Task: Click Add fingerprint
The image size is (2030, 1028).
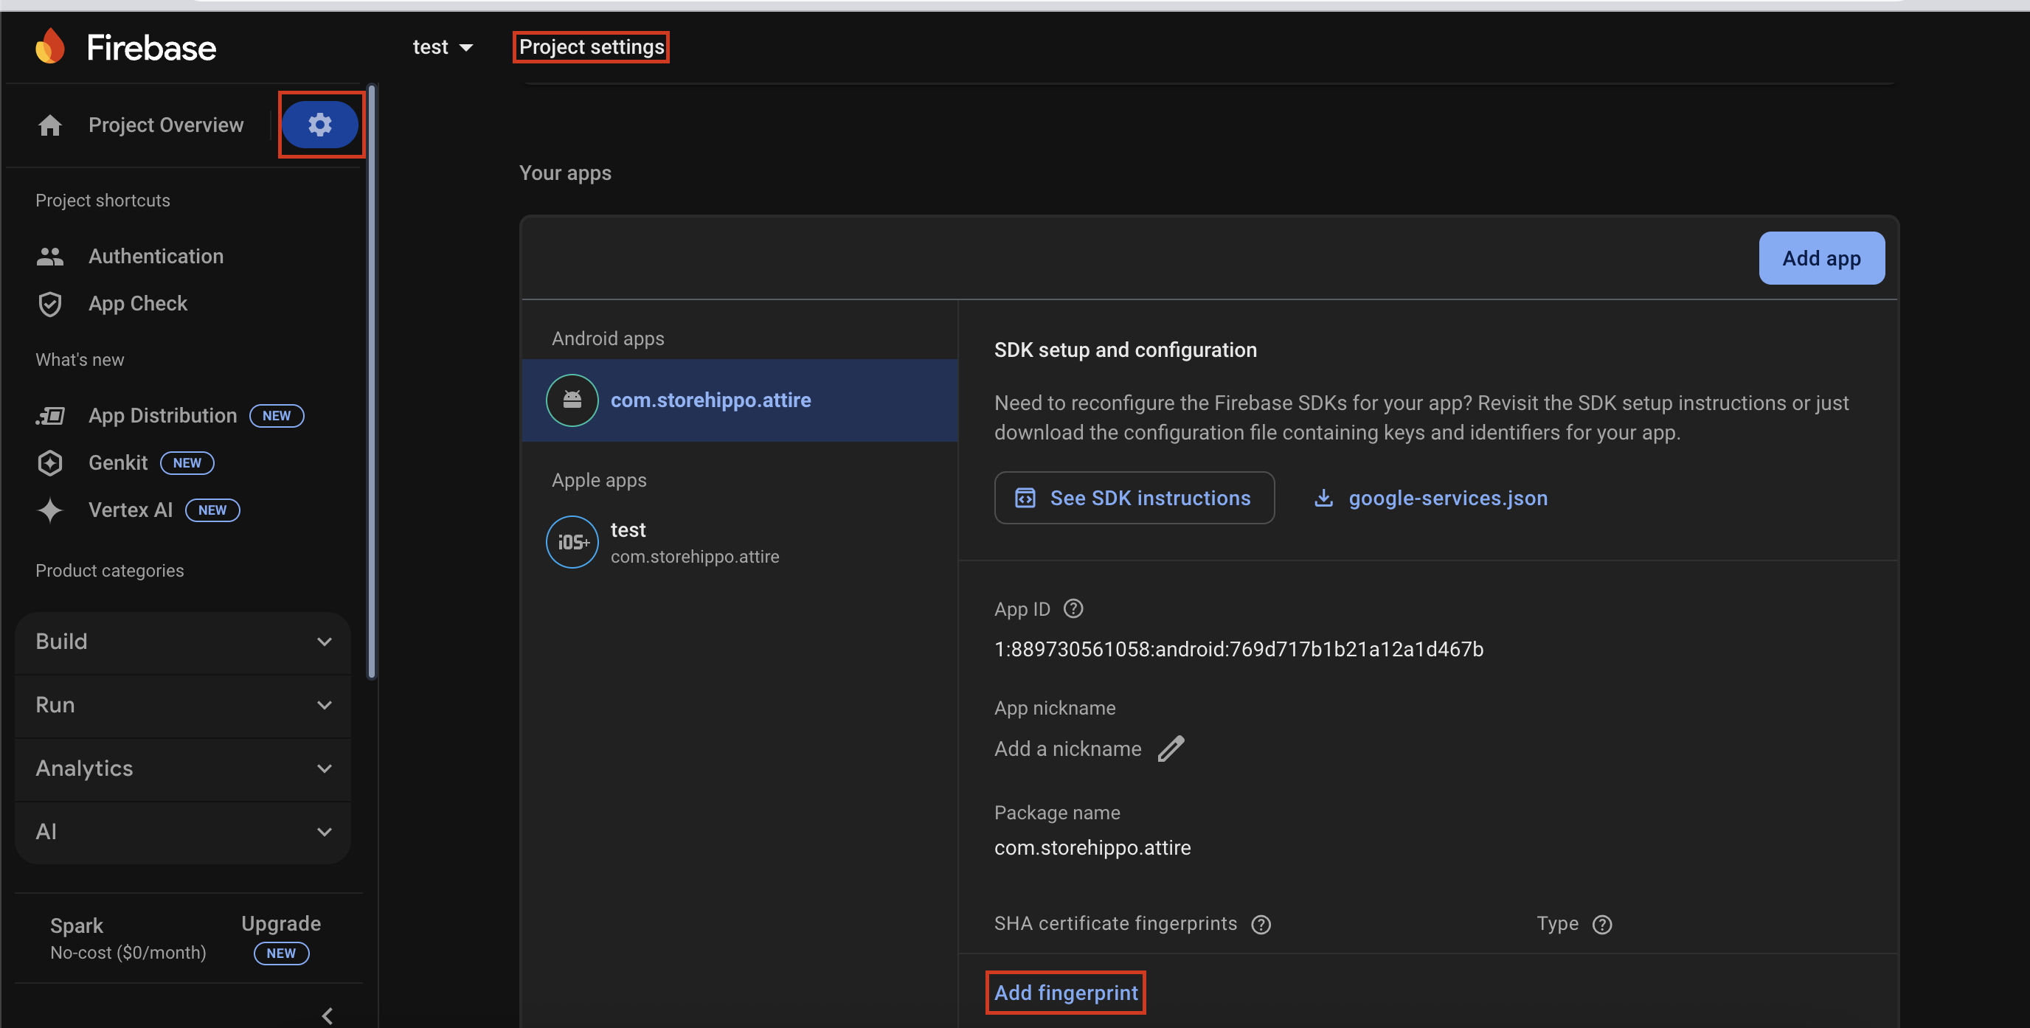Action: click(x=1065, y=993)
